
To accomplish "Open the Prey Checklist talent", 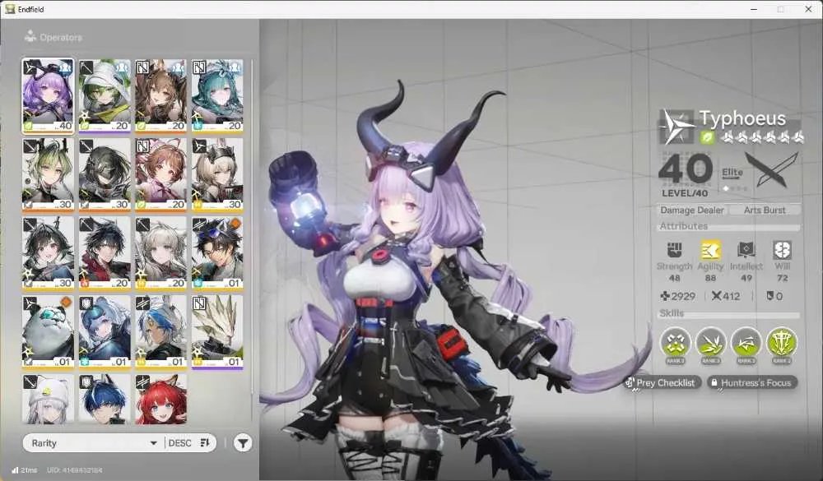I will (x=662, y=383).
